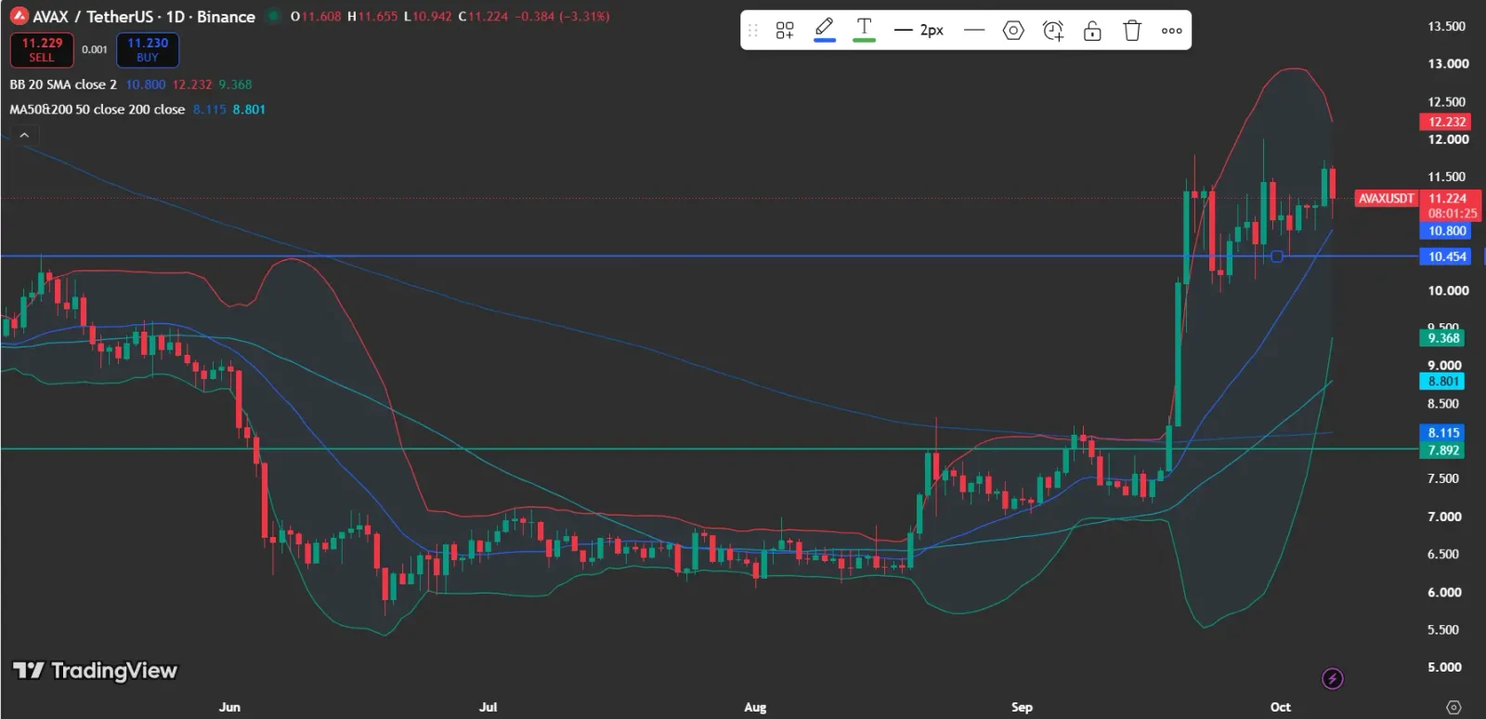Viewport: 1486px width, 719px height.
Task: Click the 10.800 blue basis label
Action: (x=1447, y=231)
